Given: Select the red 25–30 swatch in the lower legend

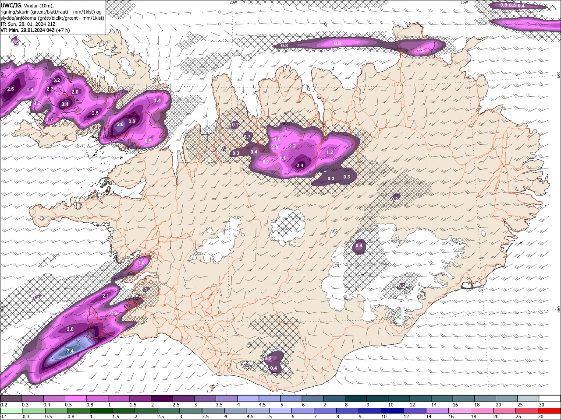Looking at the screenshot, I should (x=527, y=411).
